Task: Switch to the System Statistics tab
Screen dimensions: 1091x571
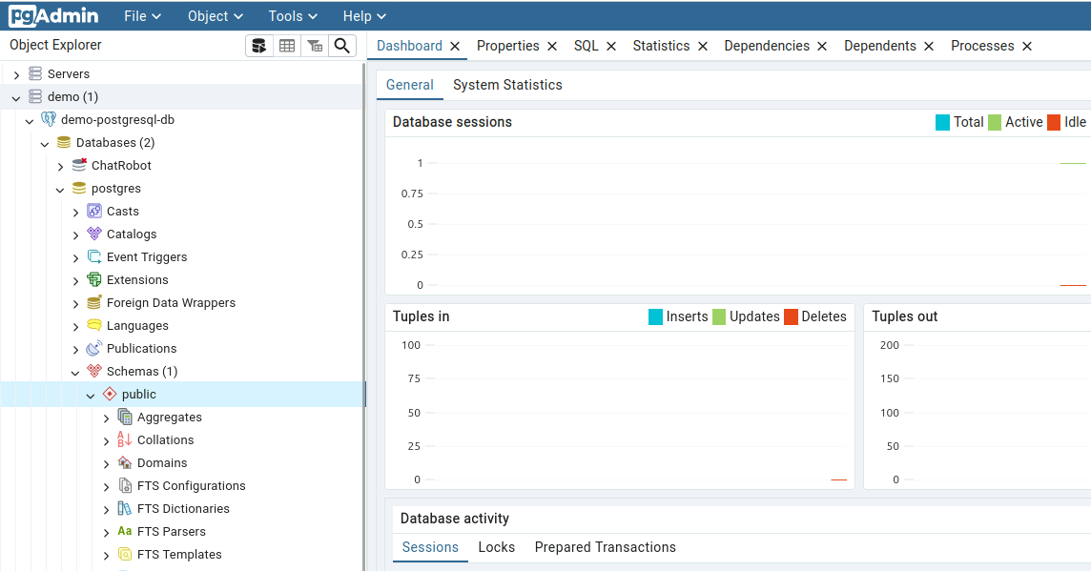Action: (507, 85)
